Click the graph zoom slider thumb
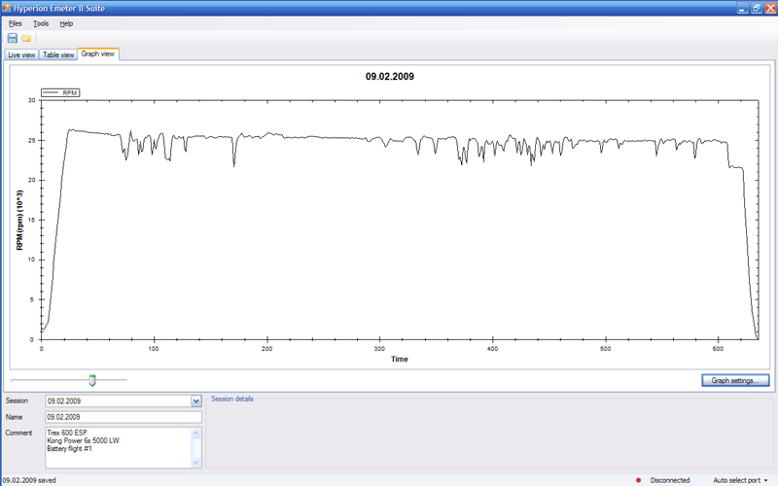The image size is (778, 486). click(x=92, y=380)
